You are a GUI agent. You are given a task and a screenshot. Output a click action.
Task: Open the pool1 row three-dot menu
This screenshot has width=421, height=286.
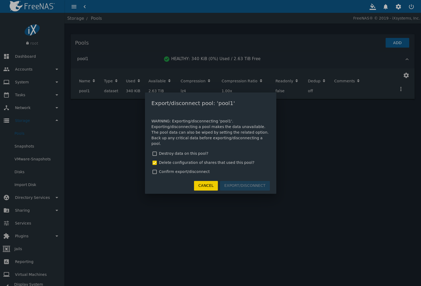pos(401,89)
